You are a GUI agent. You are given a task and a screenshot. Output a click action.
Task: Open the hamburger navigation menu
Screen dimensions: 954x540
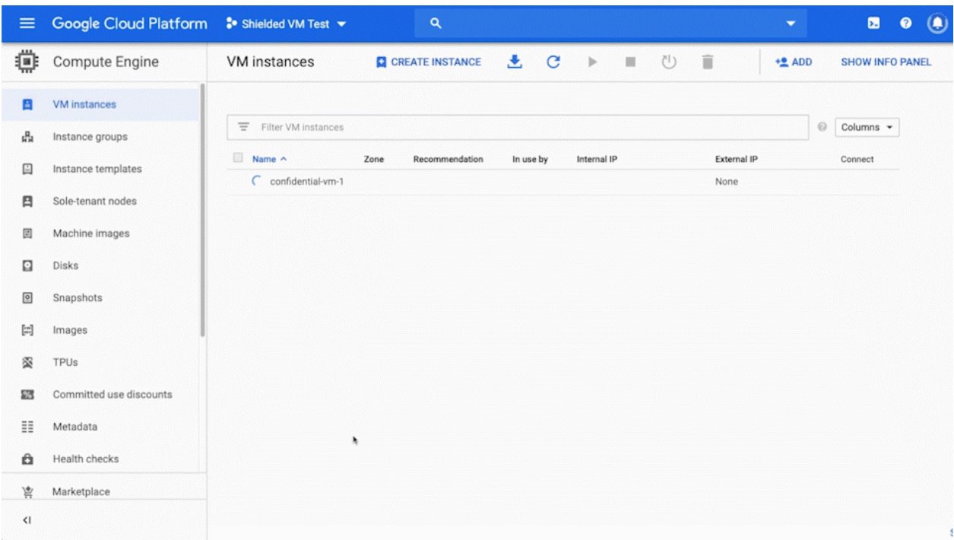27,24
